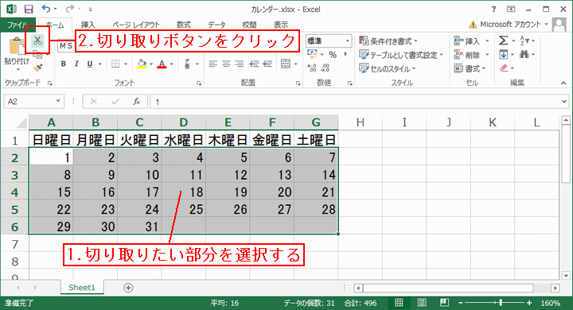Open the font color dropdown arrow
Image resolution: width=573 pixels, height=310 pixels.
point(171,64)
